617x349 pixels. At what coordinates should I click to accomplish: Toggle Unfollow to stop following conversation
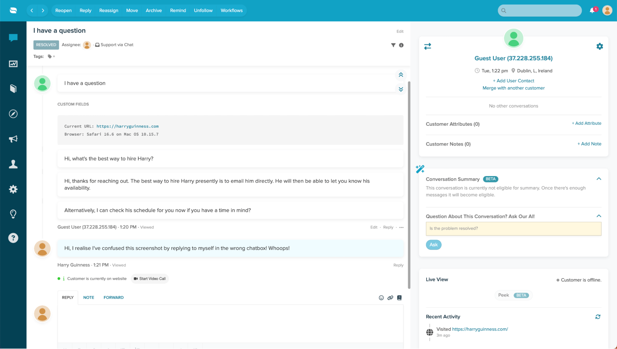[x=202, y=11]
